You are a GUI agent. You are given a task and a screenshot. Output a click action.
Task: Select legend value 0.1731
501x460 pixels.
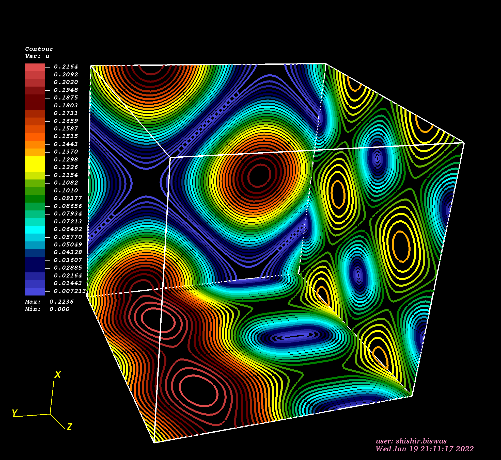[x=66, y=113]
